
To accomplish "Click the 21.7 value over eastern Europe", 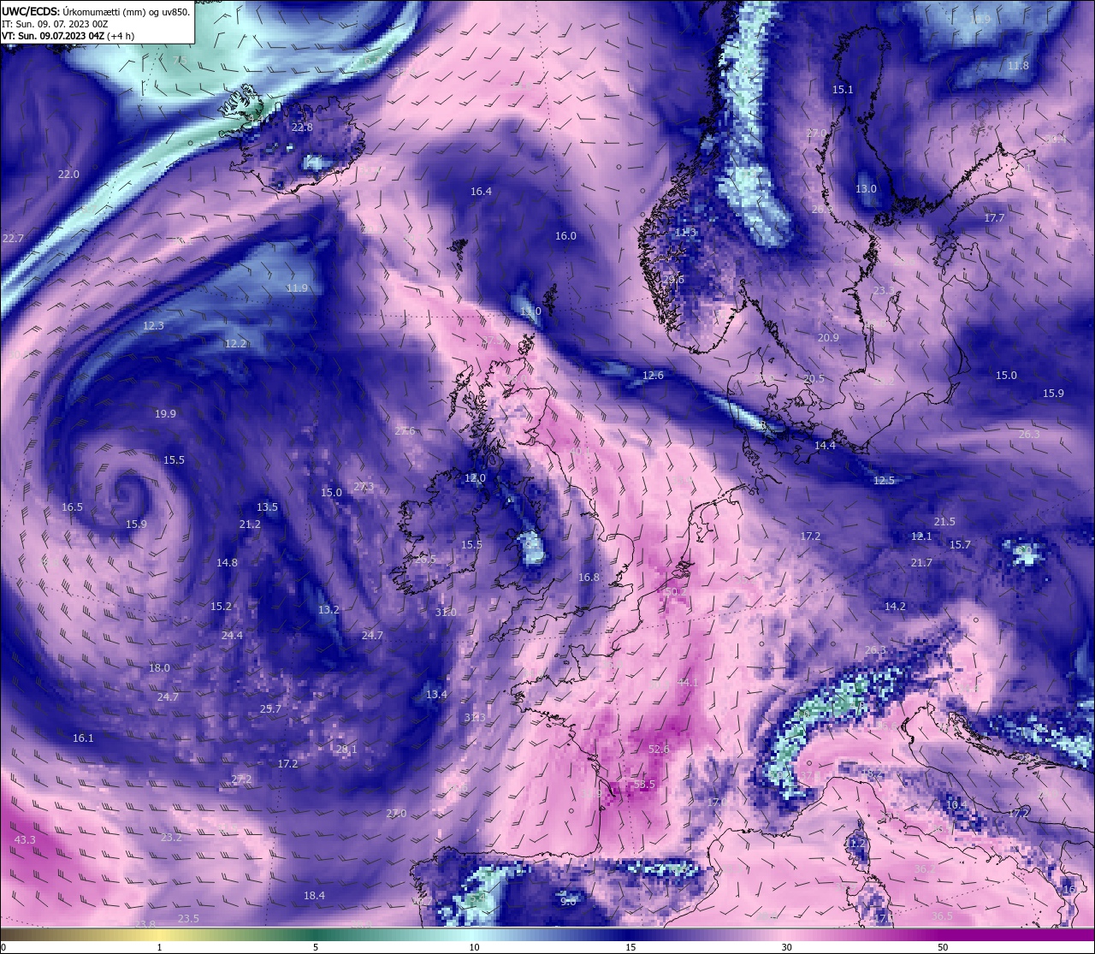I will click(921, 562).
